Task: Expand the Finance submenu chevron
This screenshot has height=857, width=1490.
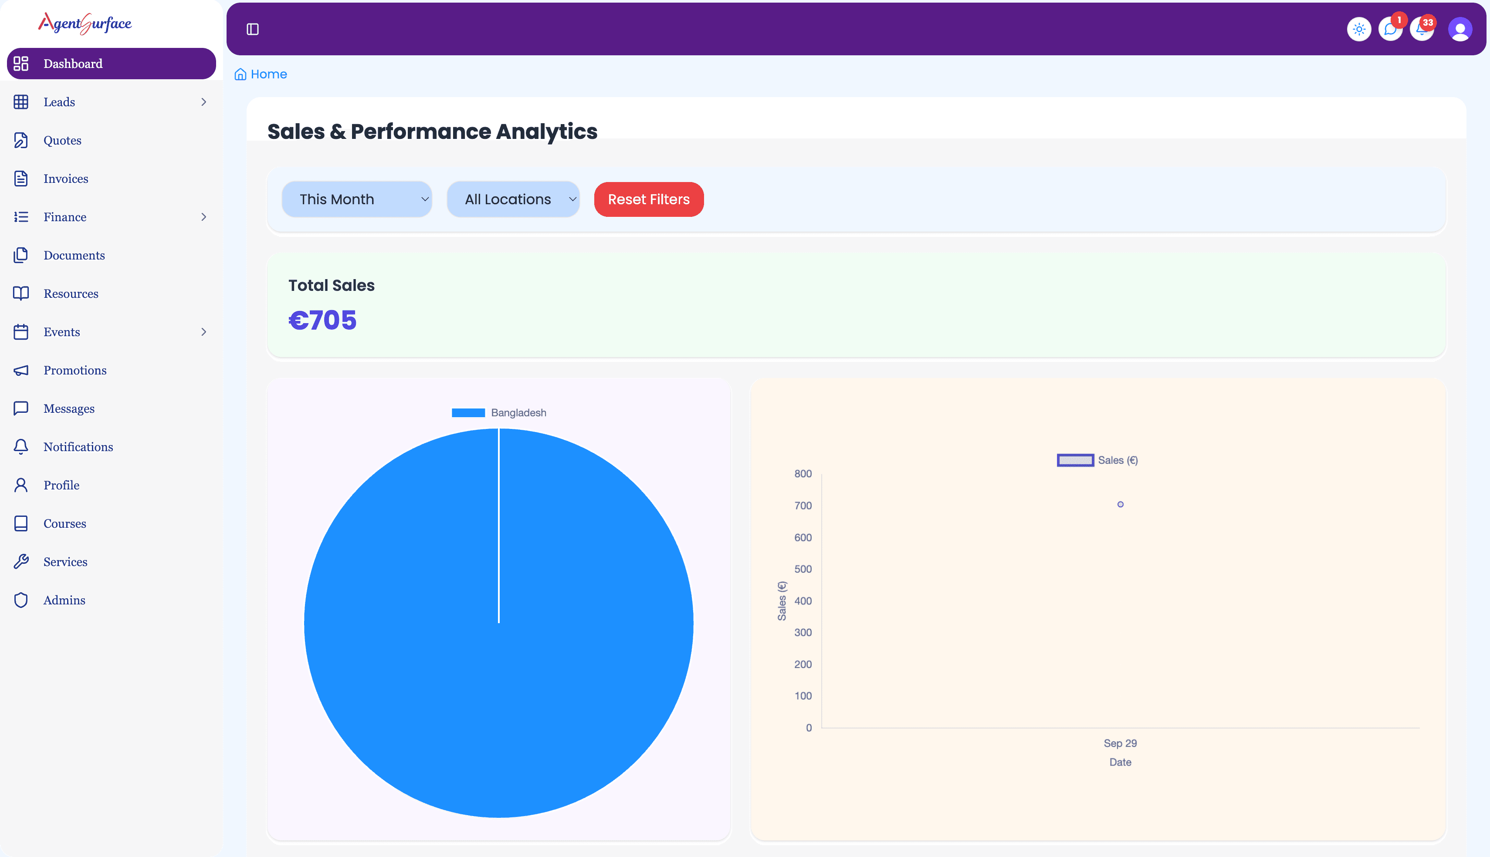Action: point(204,217)
